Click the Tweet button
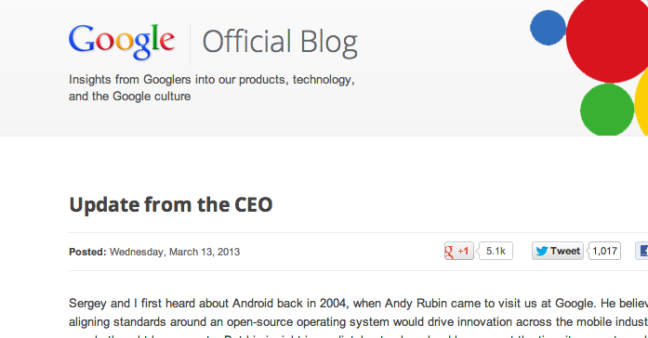The image size is (648, 338). coord(558,251)
